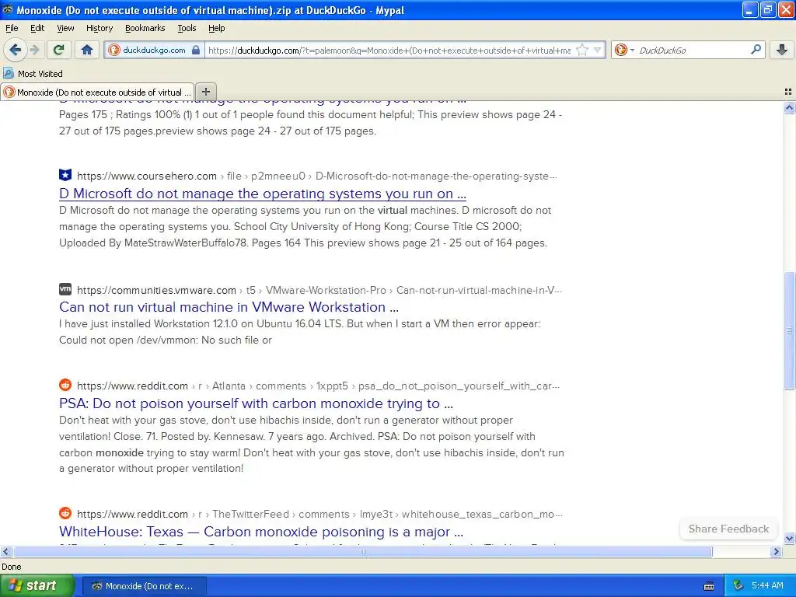The image size is (796, 597).
Task: Open the search engine selector dropdown
Action: point(624,50)
